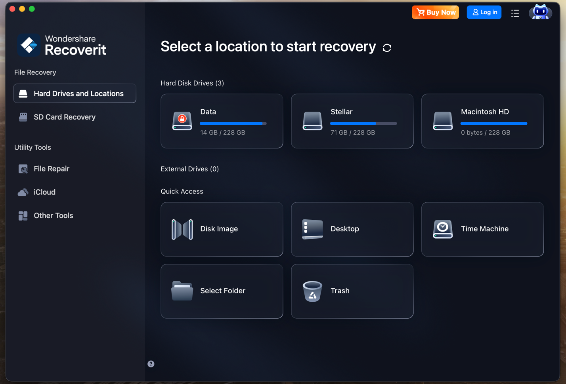This screenshot has height=384, width=566.
Task: Click the File Repair sidebar icon
Action: (23, 169)
